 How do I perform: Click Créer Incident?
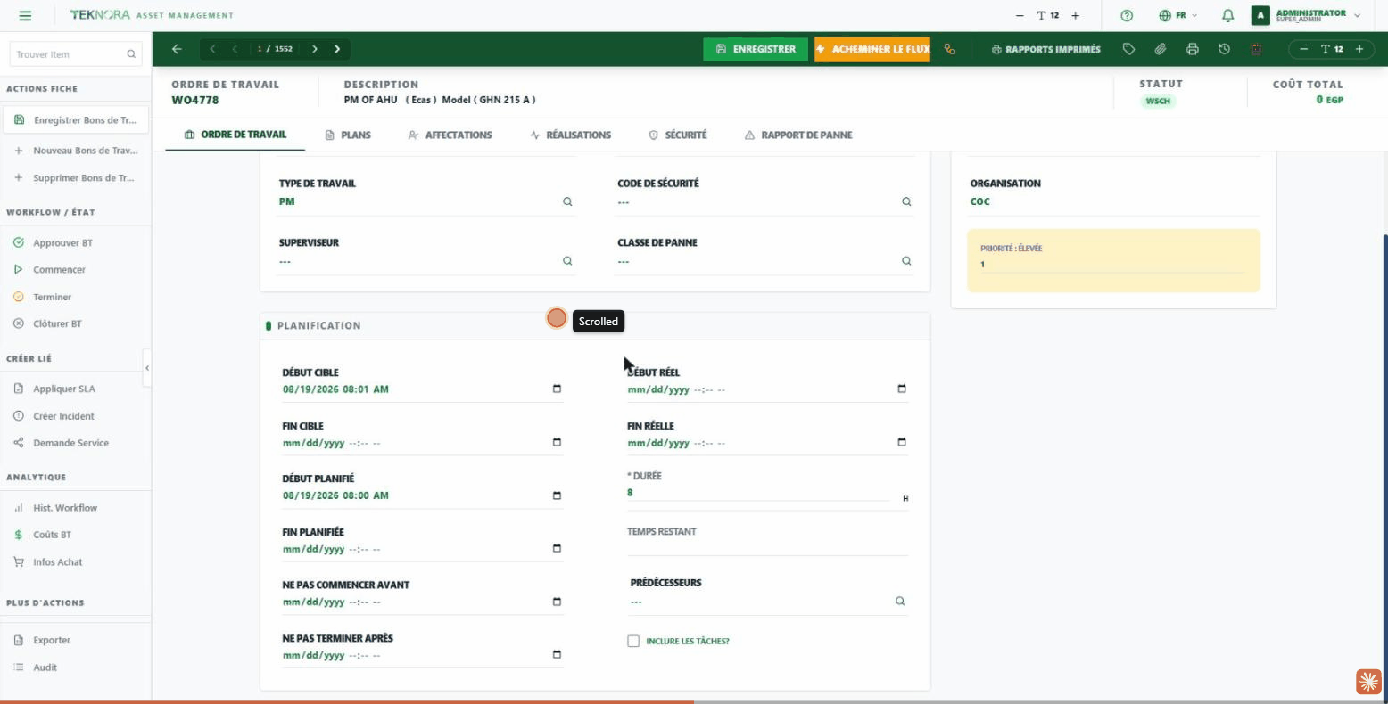coord(76,416)
